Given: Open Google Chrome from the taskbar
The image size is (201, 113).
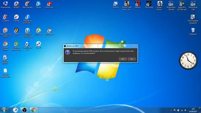Looking at the screenshot, I should [34, 110].
